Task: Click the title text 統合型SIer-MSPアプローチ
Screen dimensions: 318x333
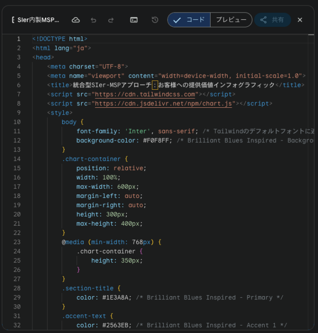Action: tap(112, 85)
